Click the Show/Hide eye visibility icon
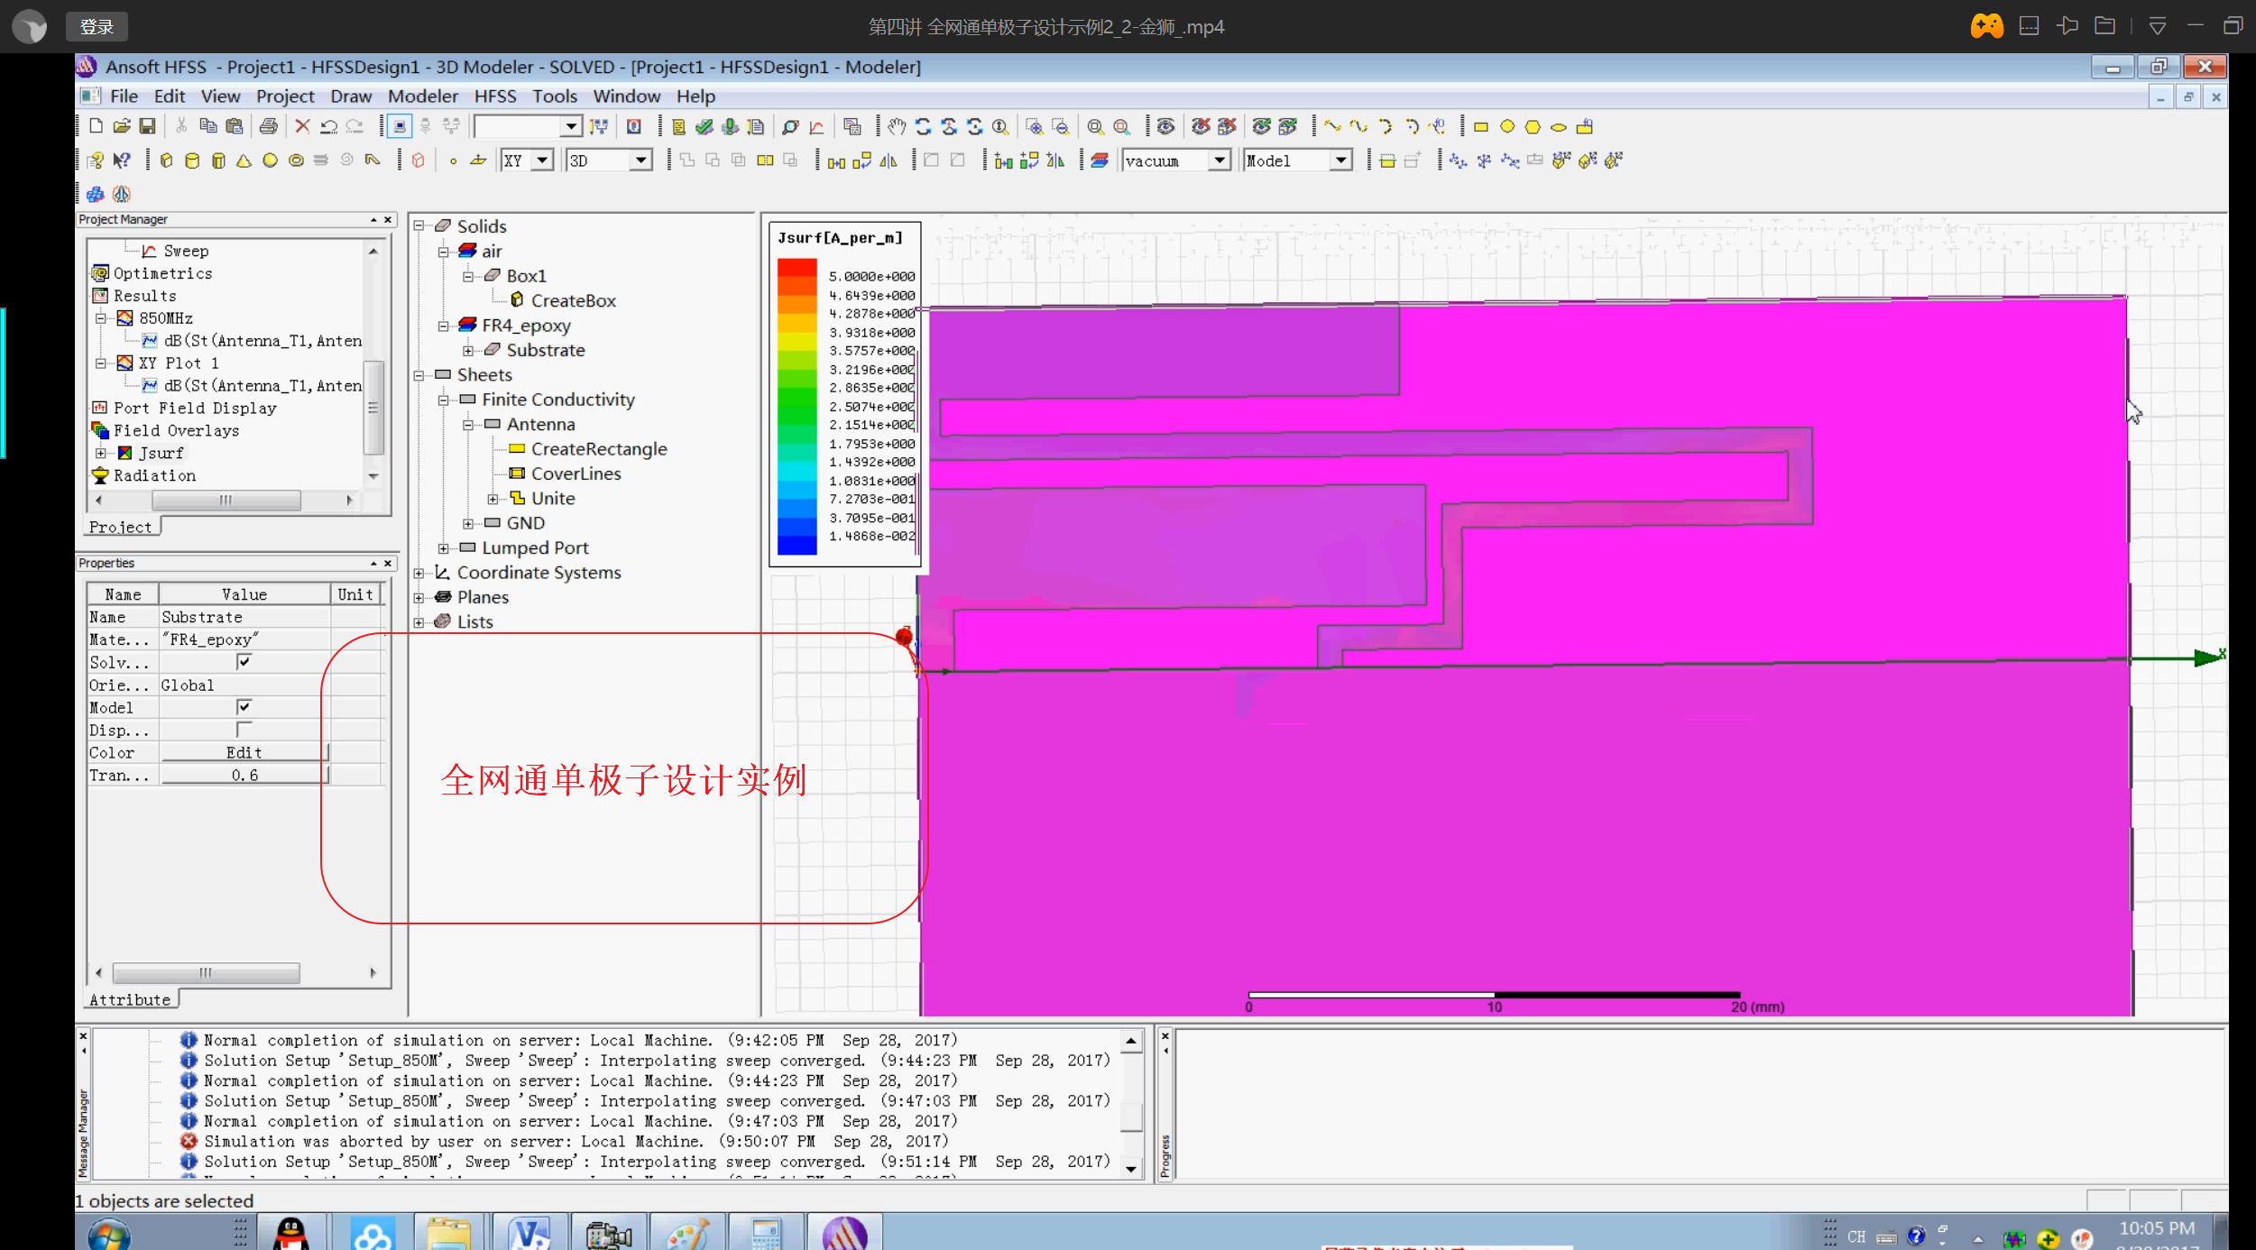This screenshot has width=2256, height=1250. tap(1165, 126)
